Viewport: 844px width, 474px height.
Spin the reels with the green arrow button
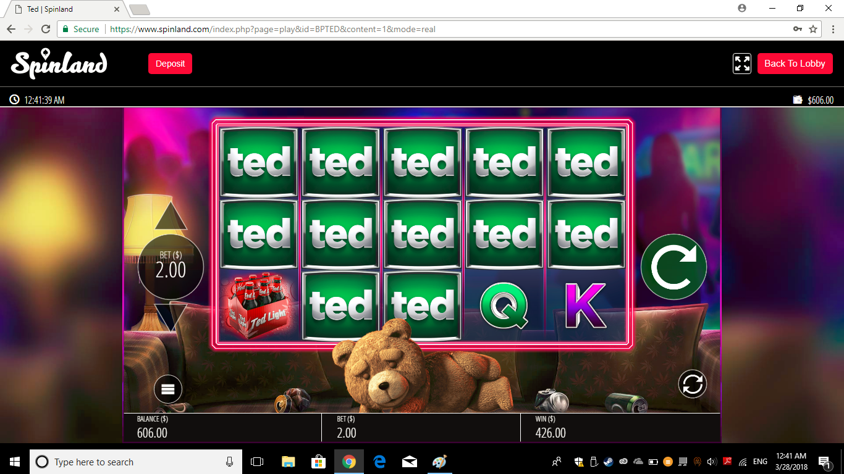click(673, 267)
